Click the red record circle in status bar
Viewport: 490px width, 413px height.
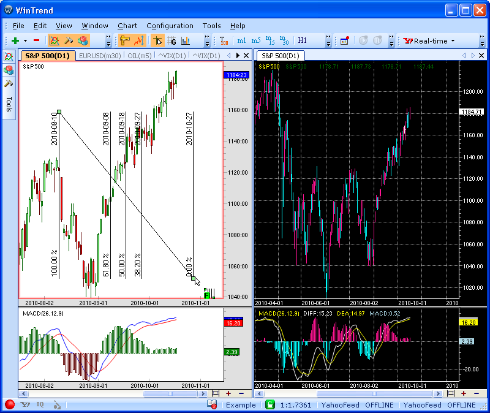[x=10, y=404]
